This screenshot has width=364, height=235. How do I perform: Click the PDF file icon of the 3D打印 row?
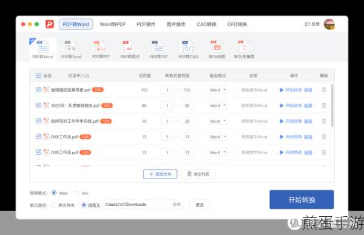(x=47, y=105)
